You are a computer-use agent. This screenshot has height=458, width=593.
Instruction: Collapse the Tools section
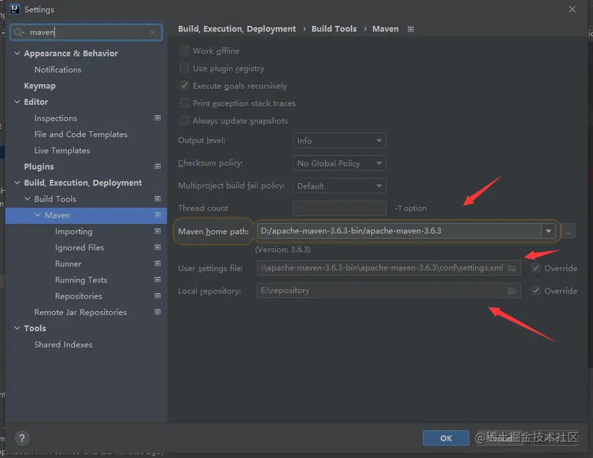[17, 328]
